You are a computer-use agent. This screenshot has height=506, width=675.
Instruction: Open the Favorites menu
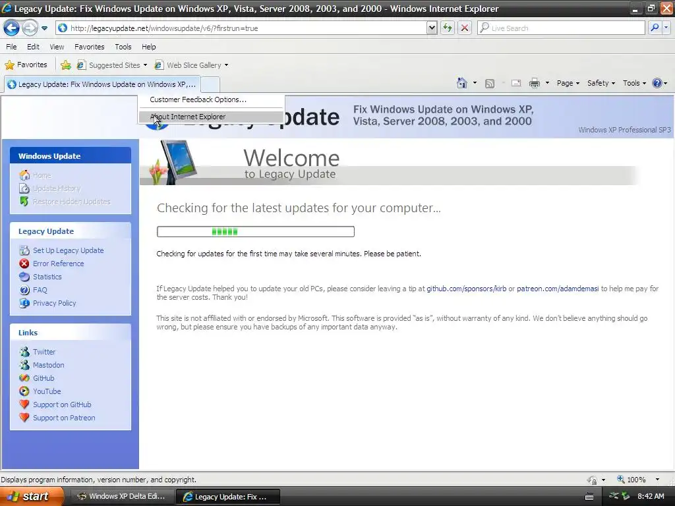(x=90, y=47)
